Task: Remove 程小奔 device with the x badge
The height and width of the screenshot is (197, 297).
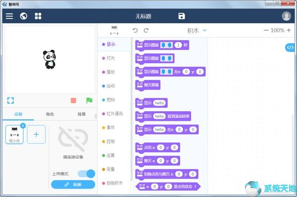Action: coord(23,126)
